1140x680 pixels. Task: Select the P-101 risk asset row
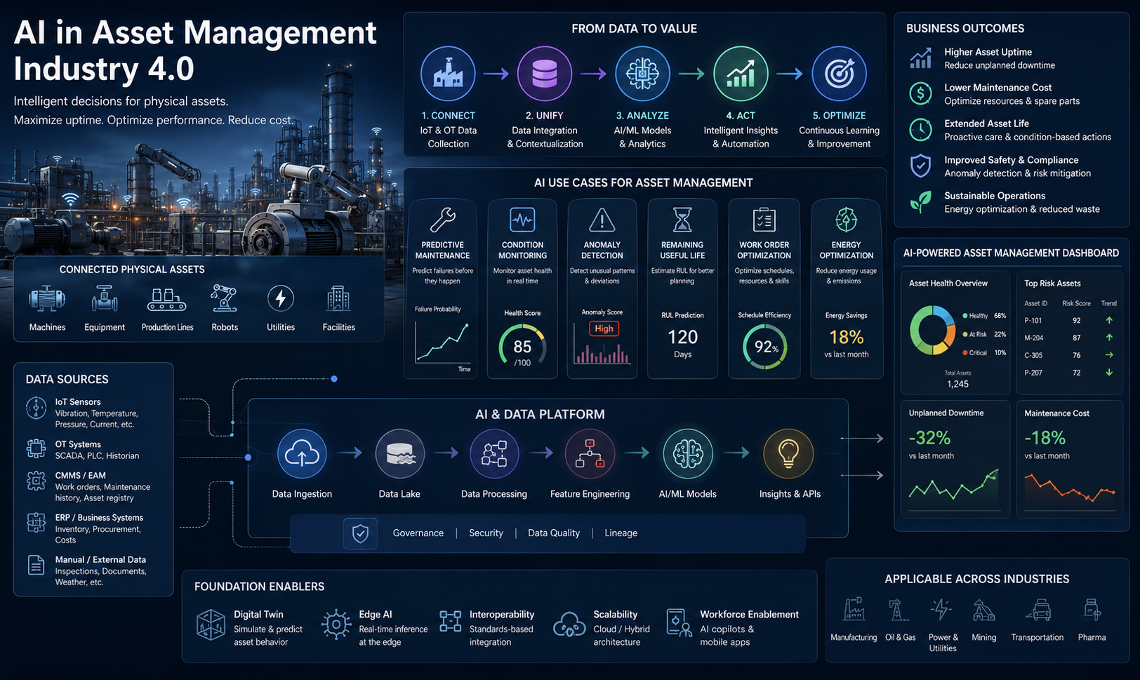click(x=1069, y=320)
